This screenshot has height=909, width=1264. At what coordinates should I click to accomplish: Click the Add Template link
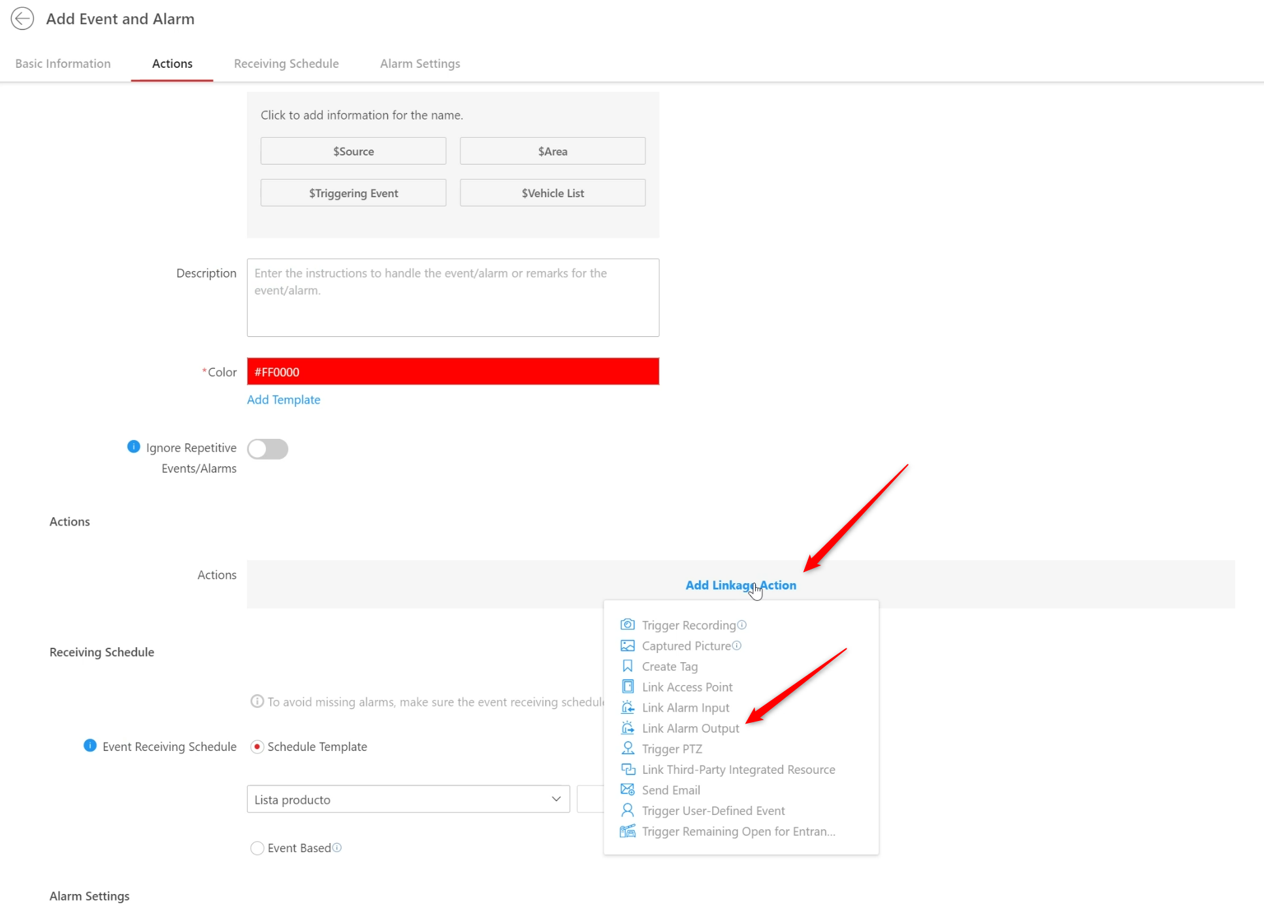[284, 399]
